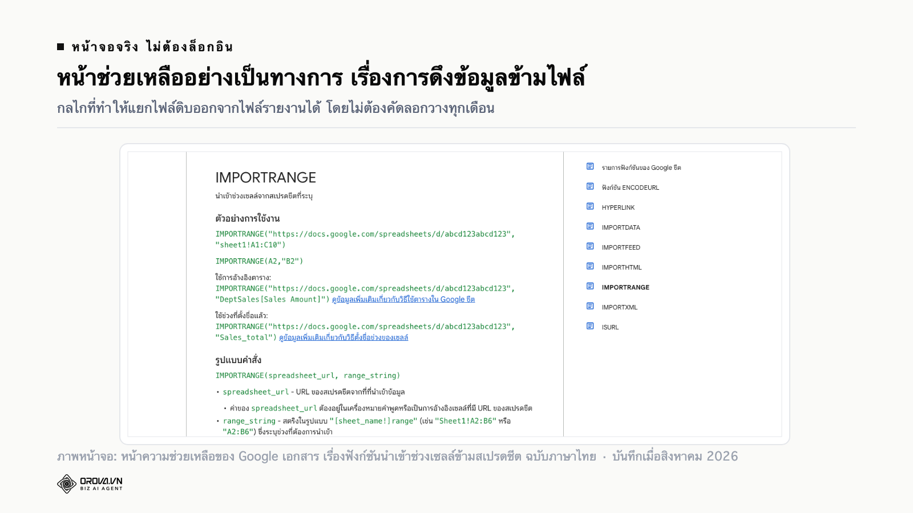Click the document icon beside IMPORTFEED
Screen dimensions: 913x513
click(x=590, y=246)
